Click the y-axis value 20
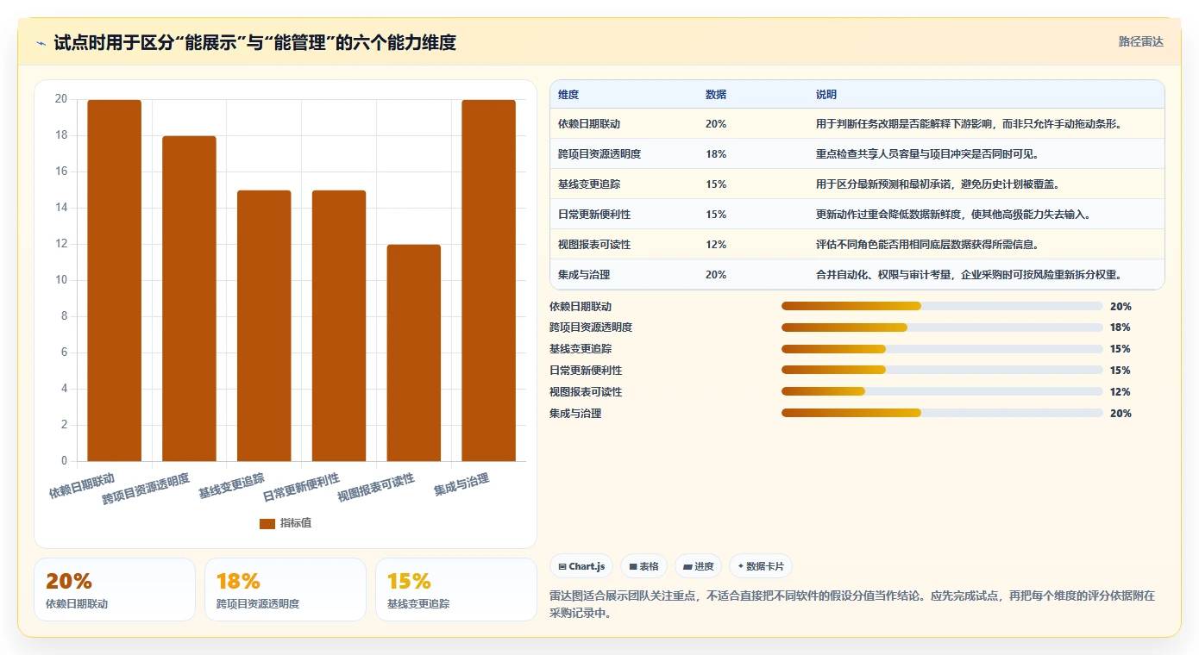 pyautogui.click(x=60, y=99)
